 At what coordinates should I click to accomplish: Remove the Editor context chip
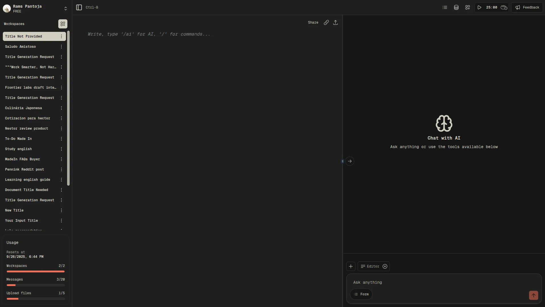click(385, 266)
